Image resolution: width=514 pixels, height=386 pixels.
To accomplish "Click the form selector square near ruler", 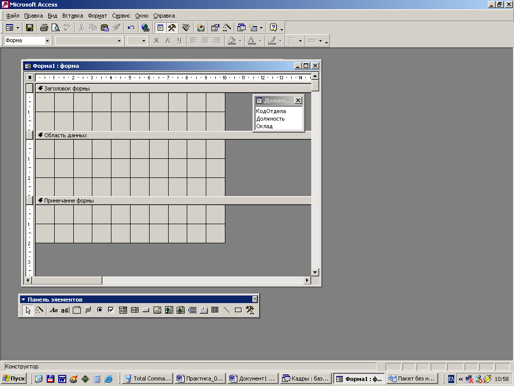I will pos(30,77).
